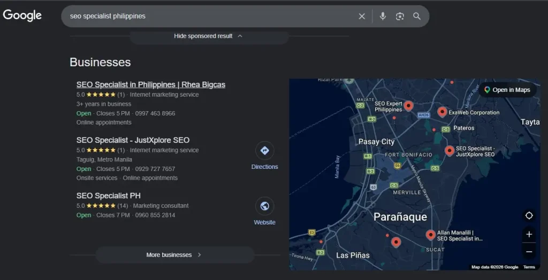Click the magnifying glass search icon
548x280 pixels.
coord(416,16)
